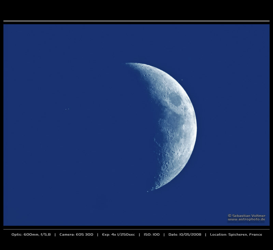Click the separator between Date and Location
The height and width of the screenshot is (250, 273).
tap(205, 235)
